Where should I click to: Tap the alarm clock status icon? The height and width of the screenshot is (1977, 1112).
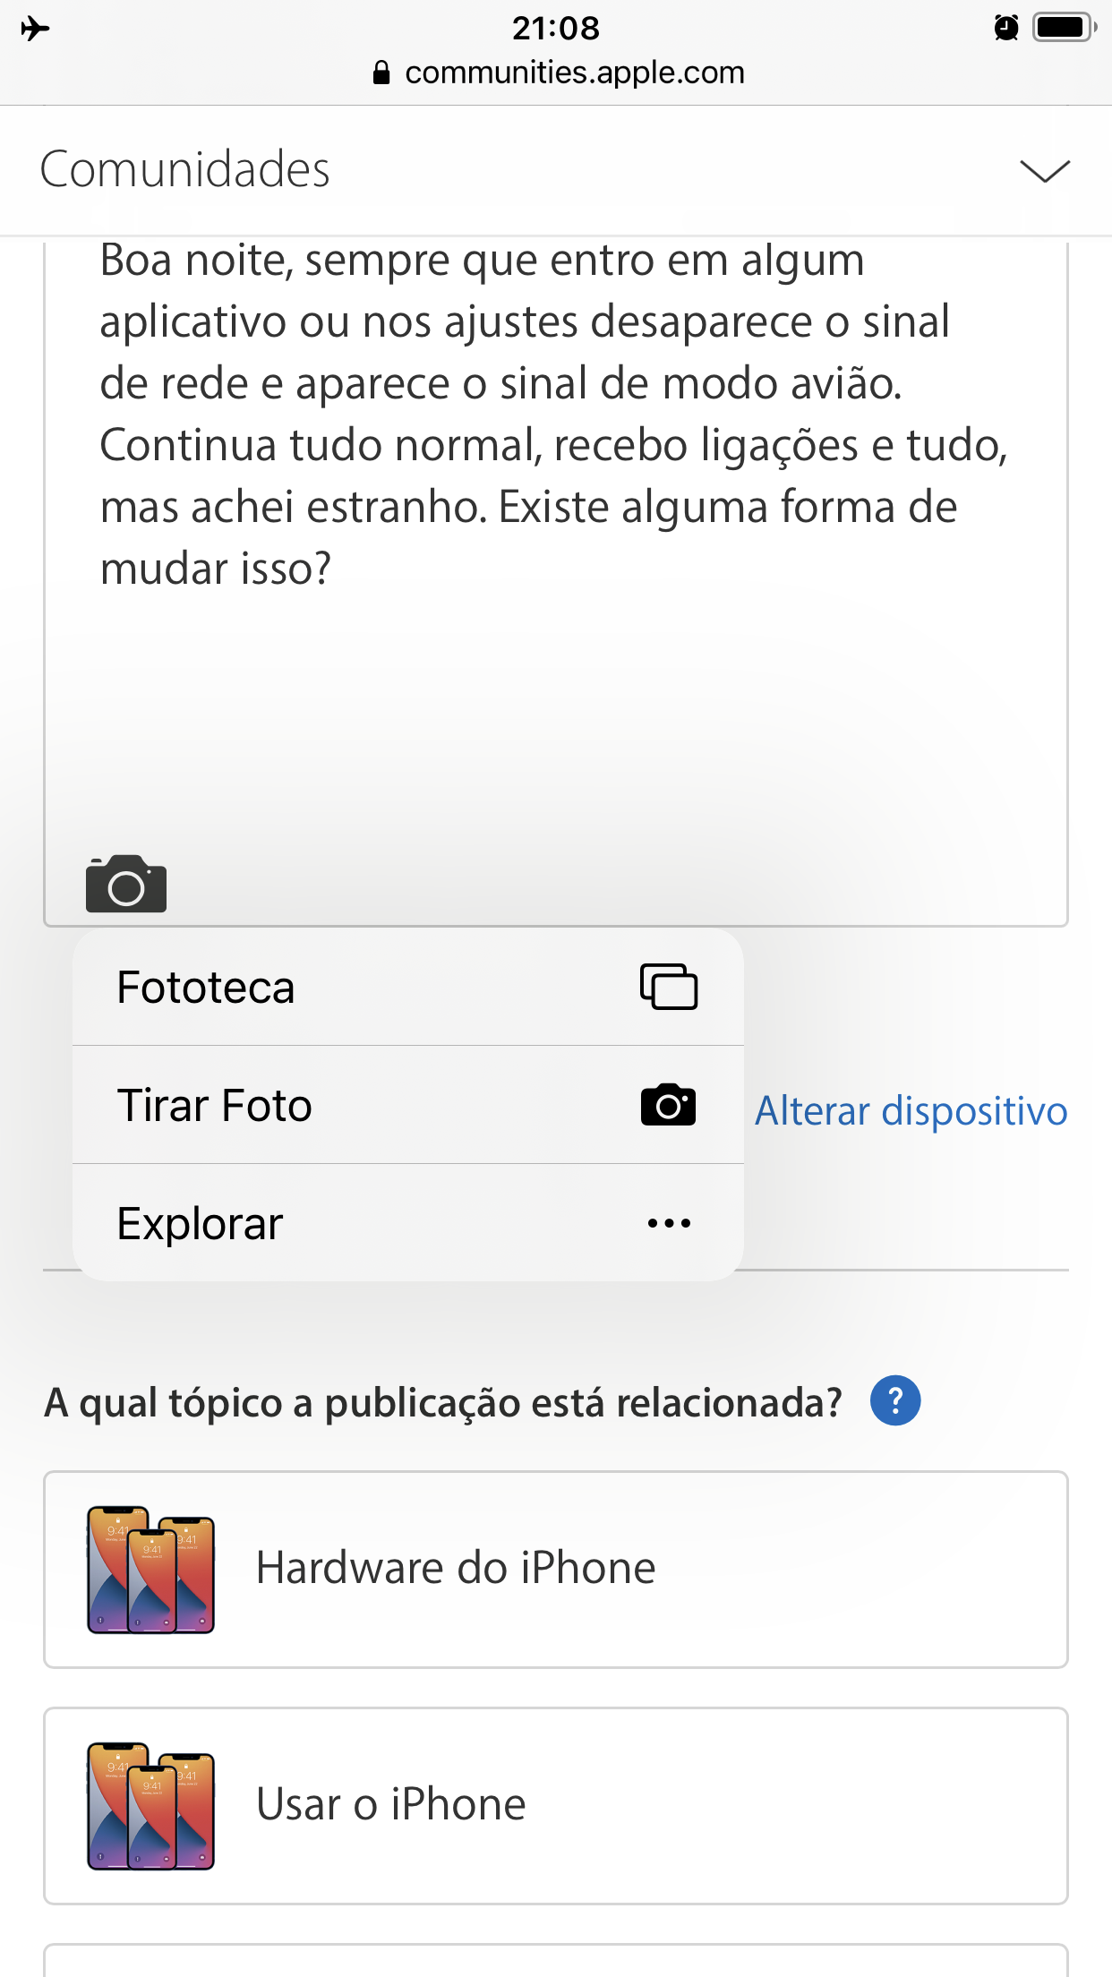click(1006, 28)
